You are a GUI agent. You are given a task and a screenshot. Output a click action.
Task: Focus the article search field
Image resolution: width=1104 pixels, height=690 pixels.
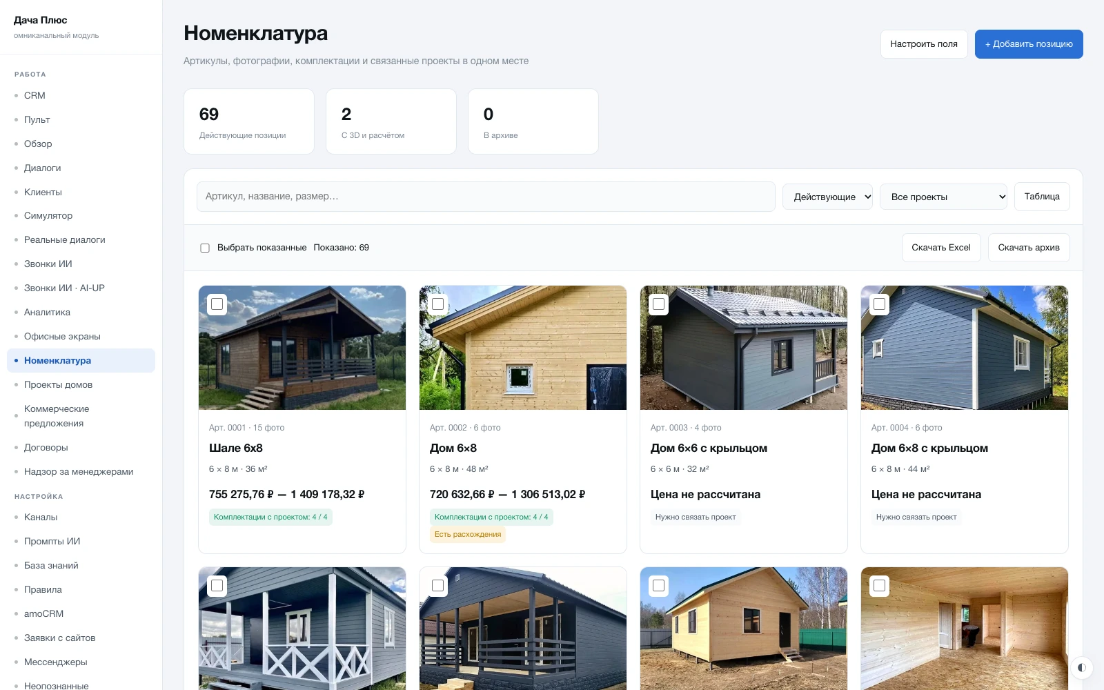486,197
